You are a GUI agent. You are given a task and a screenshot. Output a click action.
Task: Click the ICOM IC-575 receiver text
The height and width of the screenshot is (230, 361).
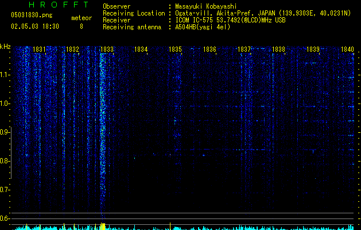coord(230,20)
